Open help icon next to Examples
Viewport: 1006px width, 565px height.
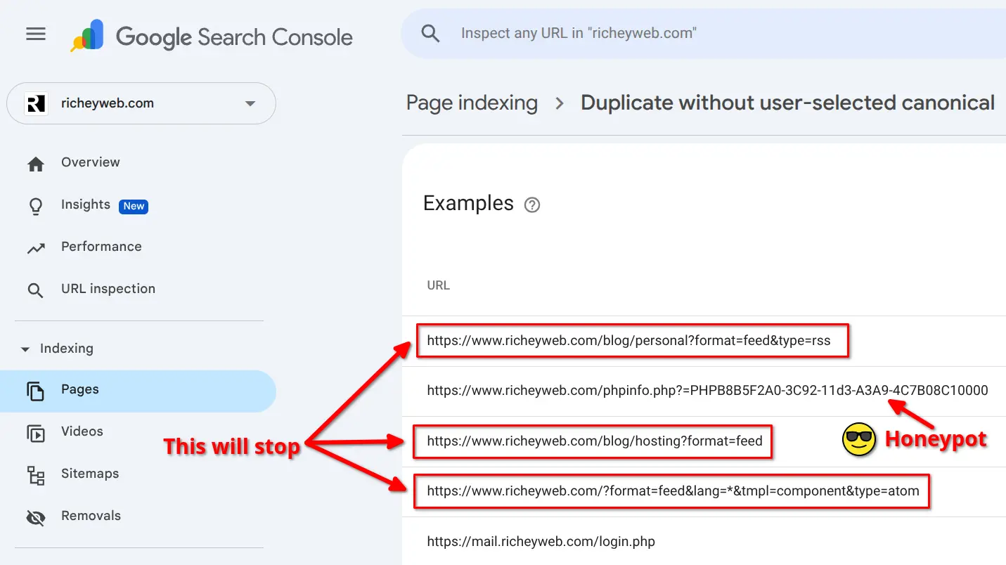[532, 205]
